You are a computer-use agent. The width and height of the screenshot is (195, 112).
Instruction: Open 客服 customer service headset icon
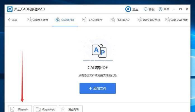pyautogui.click(x=145, y=9)
